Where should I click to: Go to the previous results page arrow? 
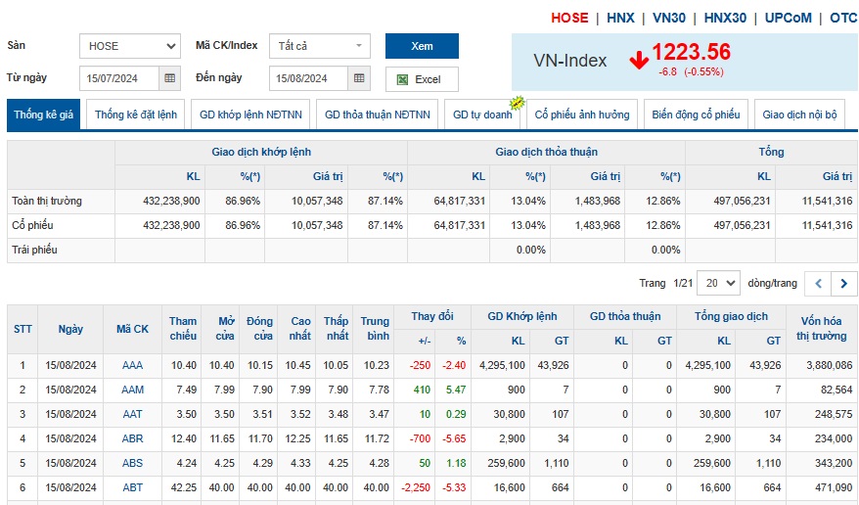point(818,284)
